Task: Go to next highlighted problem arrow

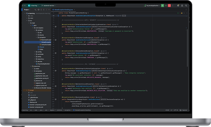Action: 187,13
